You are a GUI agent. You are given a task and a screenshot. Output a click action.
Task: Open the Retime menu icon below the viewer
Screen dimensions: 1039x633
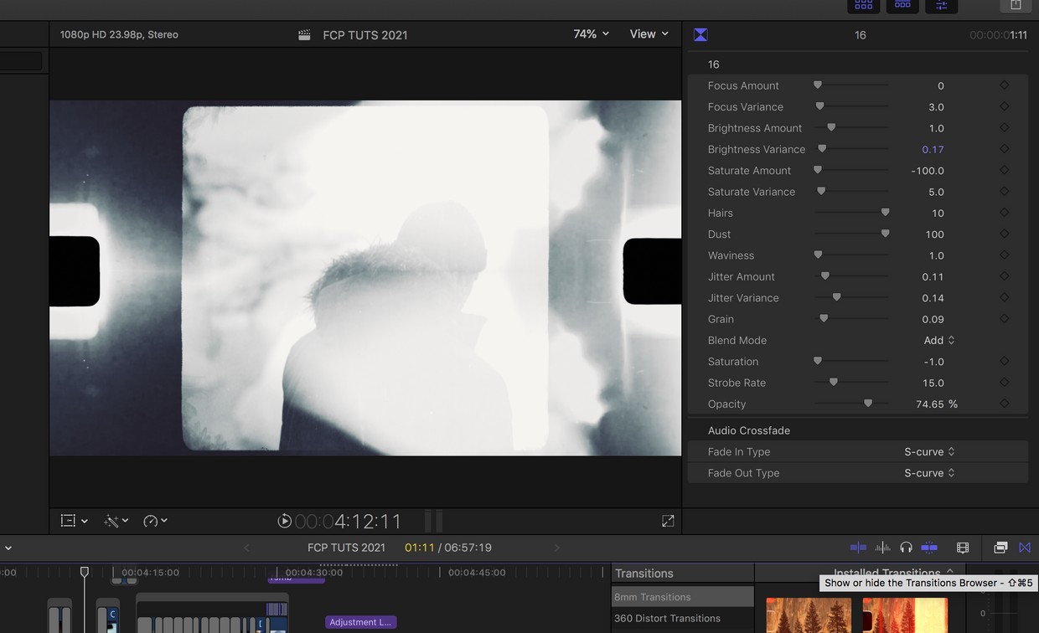coord(151,520)
